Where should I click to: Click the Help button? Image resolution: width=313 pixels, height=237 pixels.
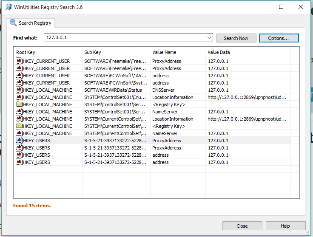(x=285, y=226)
